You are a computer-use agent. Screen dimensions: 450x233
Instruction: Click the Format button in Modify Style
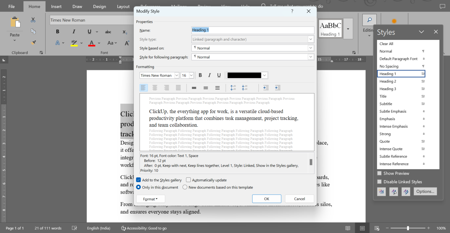tap(150, 199)
